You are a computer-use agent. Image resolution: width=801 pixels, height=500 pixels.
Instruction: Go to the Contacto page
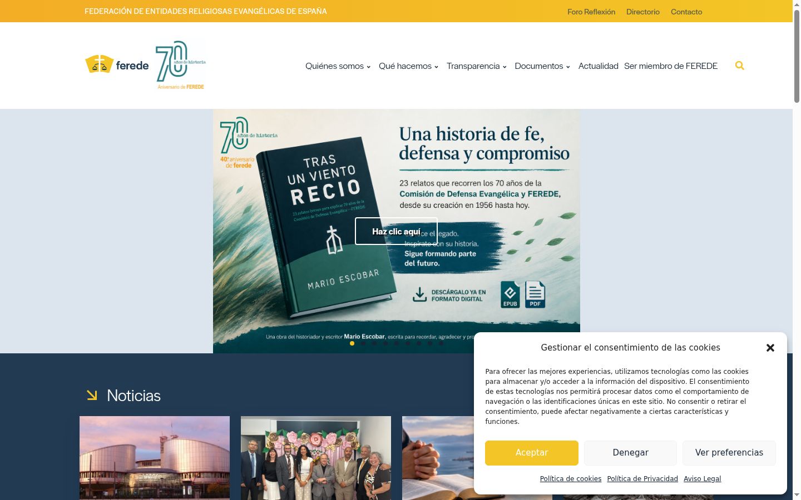click(x=686, y=12)
